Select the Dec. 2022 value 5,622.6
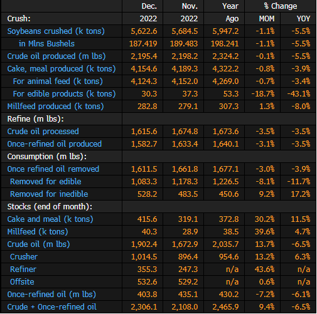 point(144,31)
